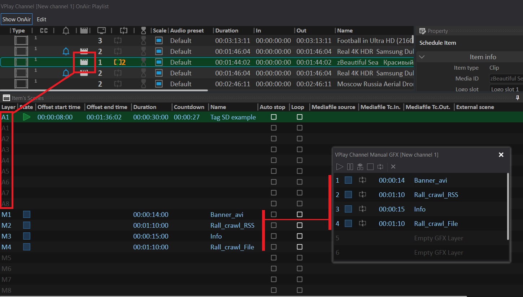Click the pause icon in Manual GFX toolbar
The height and width of the screenshot is (297, 523).
tap(350, 167)
